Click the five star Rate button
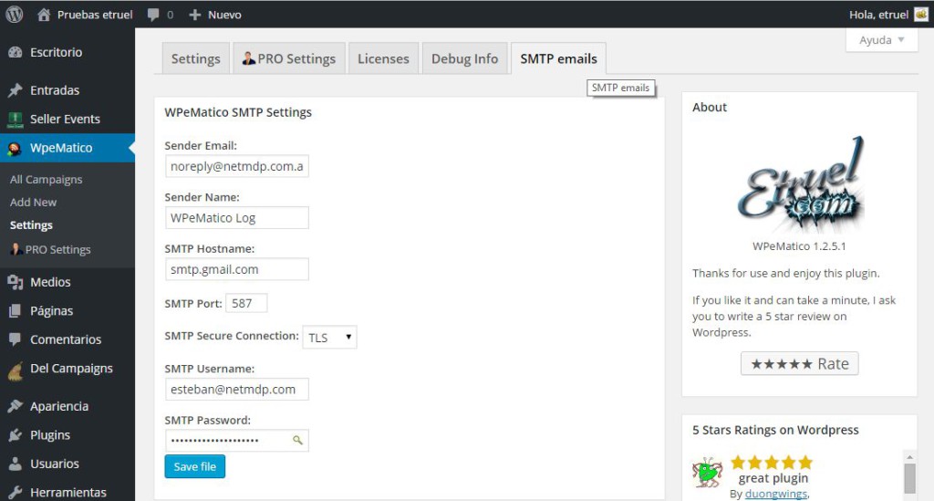Viewport: 934px width, 501px height. (799, 363)
